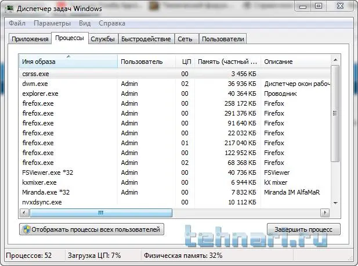
Task: Click vertical scrollbar up arrow
Action: pyautogui.click(x=335, y=60)
